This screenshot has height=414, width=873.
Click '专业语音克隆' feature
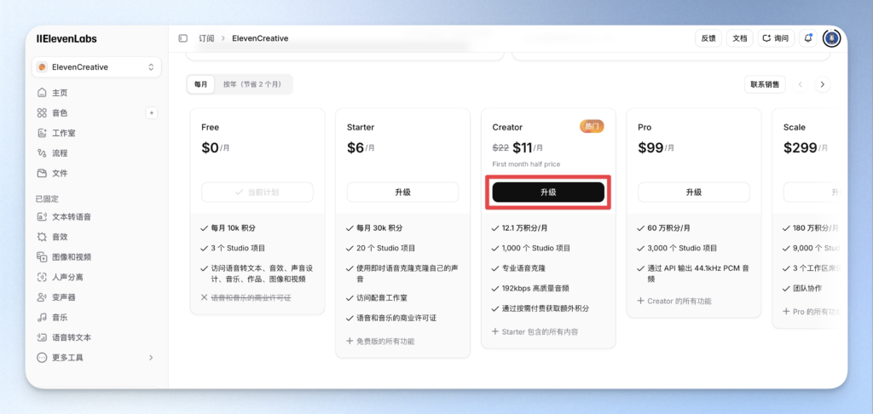tap(524, 268)
